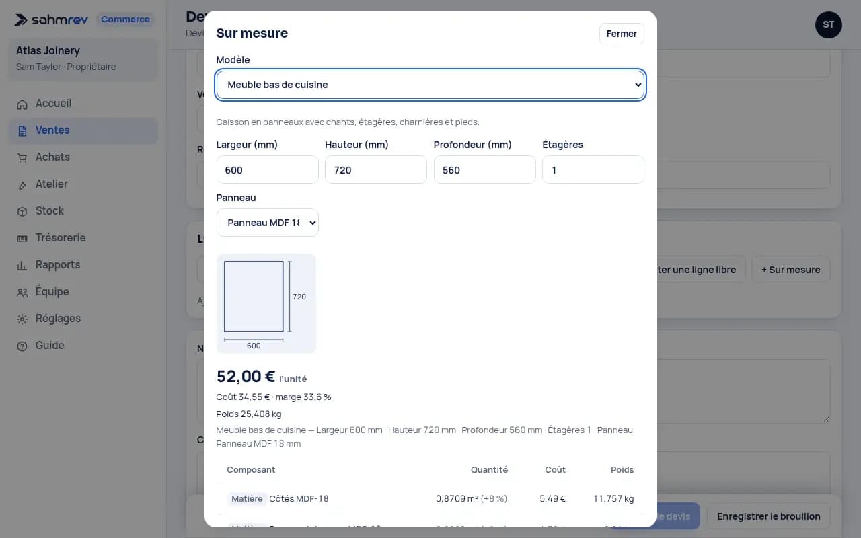This screenshot has width=861, height=538.
Task: Click the + Sur mesure button
Action: tap(791, 270)
